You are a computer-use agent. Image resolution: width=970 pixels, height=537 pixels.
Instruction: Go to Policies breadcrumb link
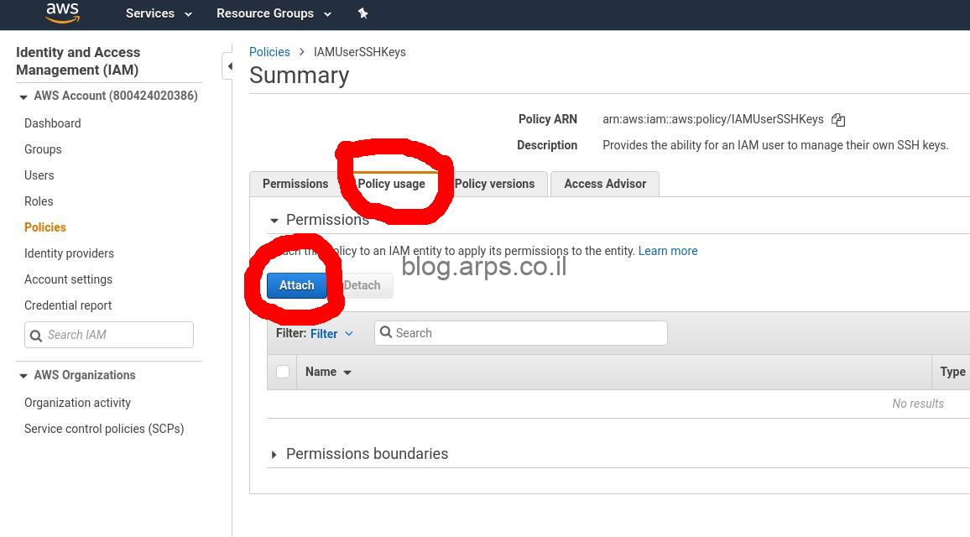(x=269, y=52)
